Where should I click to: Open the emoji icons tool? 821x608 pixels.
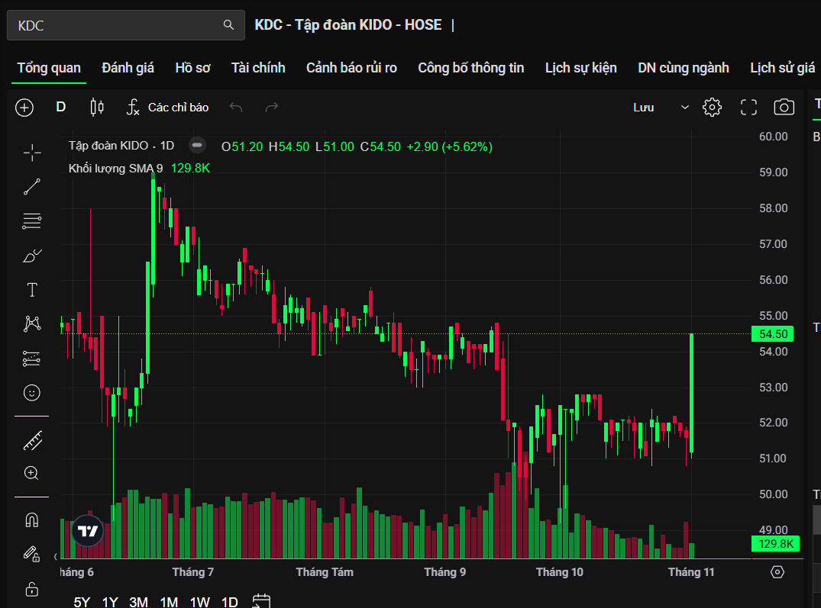coord(32,393)
